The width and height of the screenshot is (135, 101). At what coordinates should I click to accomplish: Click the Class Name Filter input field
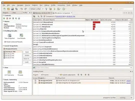82,67
